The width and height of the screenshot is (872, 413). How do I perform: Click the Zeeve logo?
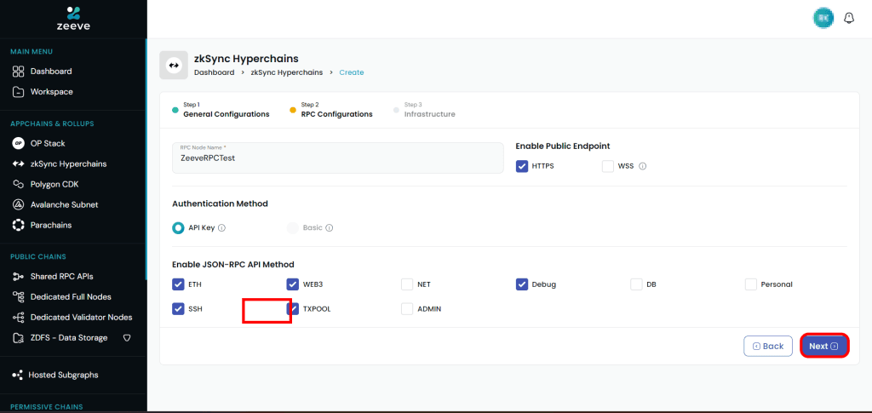click(x=73, y=19)
